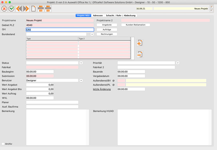
Task: Click the WVL date field
Action: point(40,98)
